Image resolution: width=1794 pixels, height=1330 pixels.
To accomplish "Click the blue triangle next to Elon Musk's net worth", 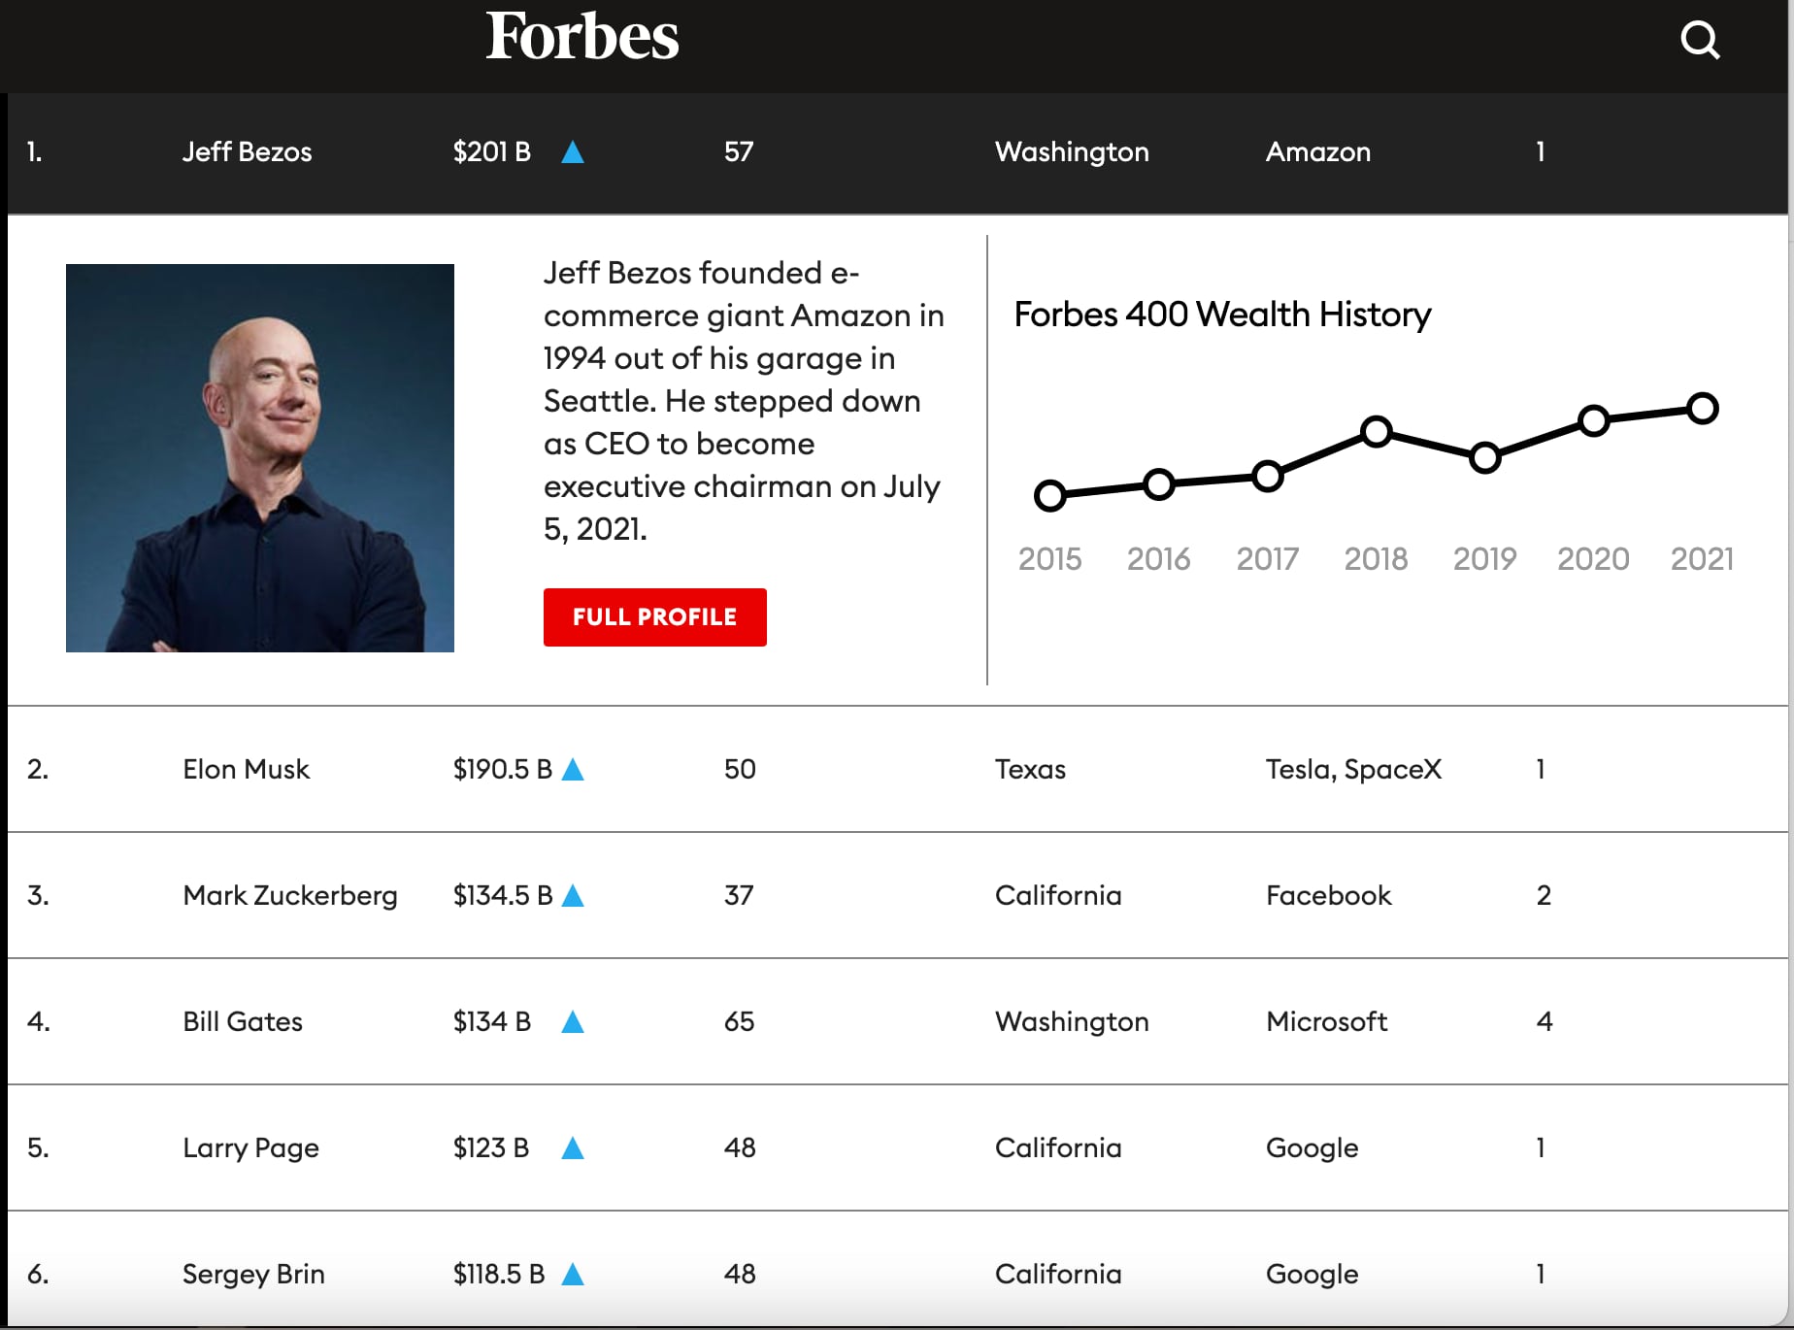I will coord(575,769).
